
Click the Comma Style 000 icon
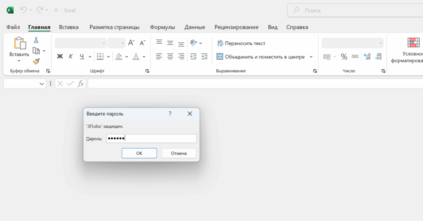pos(355,57)
